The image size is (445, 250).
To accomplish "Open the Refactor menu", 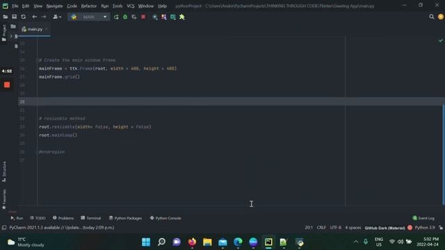I will click(89, 6).
